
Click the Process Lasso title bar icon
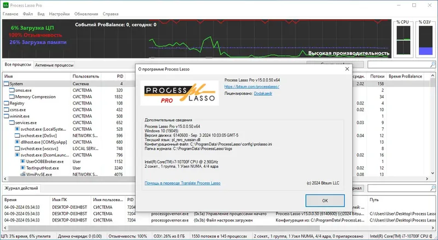(x=5, y=5)
